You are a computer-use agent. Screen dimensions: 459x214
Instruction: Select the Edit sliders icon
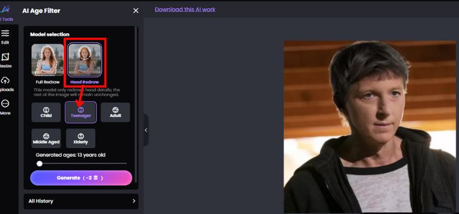(x=5, y=37)
